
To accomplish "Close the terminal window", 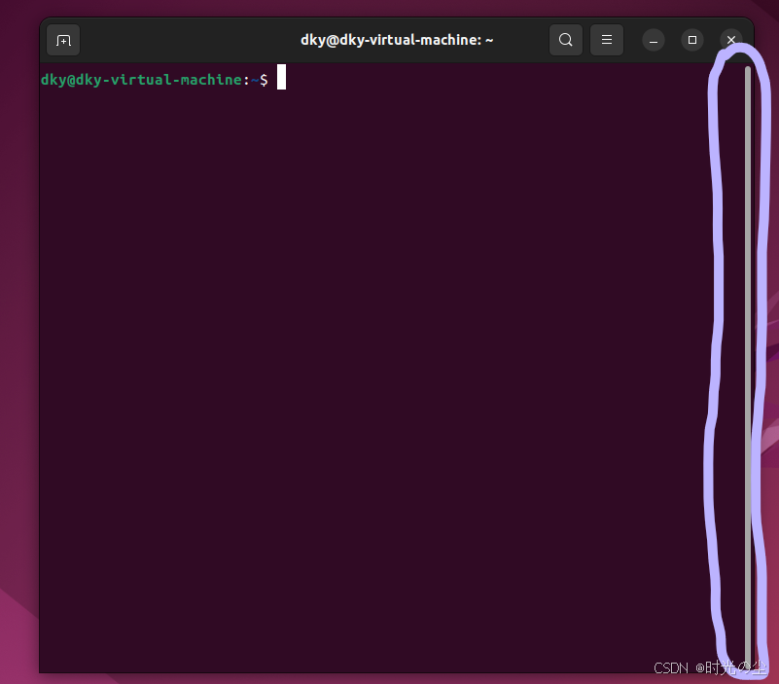I will (730, 40).
